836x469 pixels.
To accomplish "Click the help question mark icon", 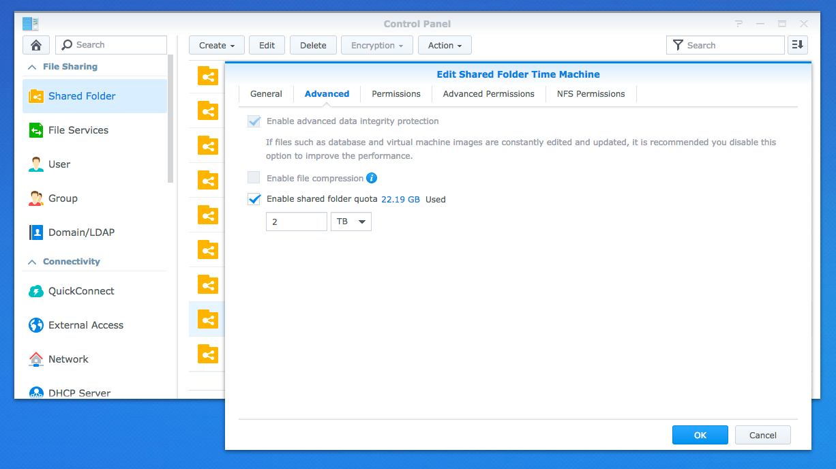I will click(738, 24).
